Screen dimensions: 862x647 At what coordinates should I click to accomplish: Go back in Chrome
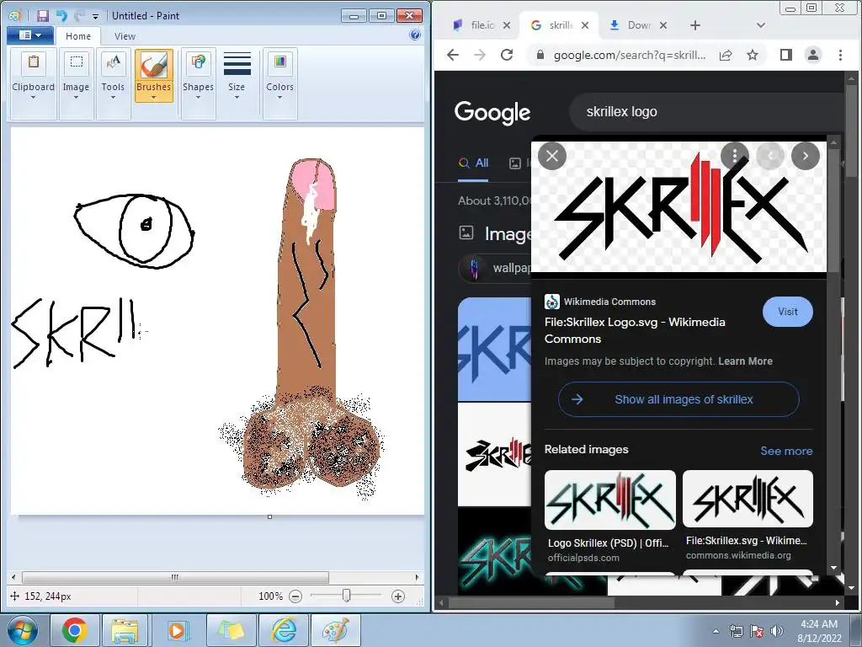click(x=453, y=55)
